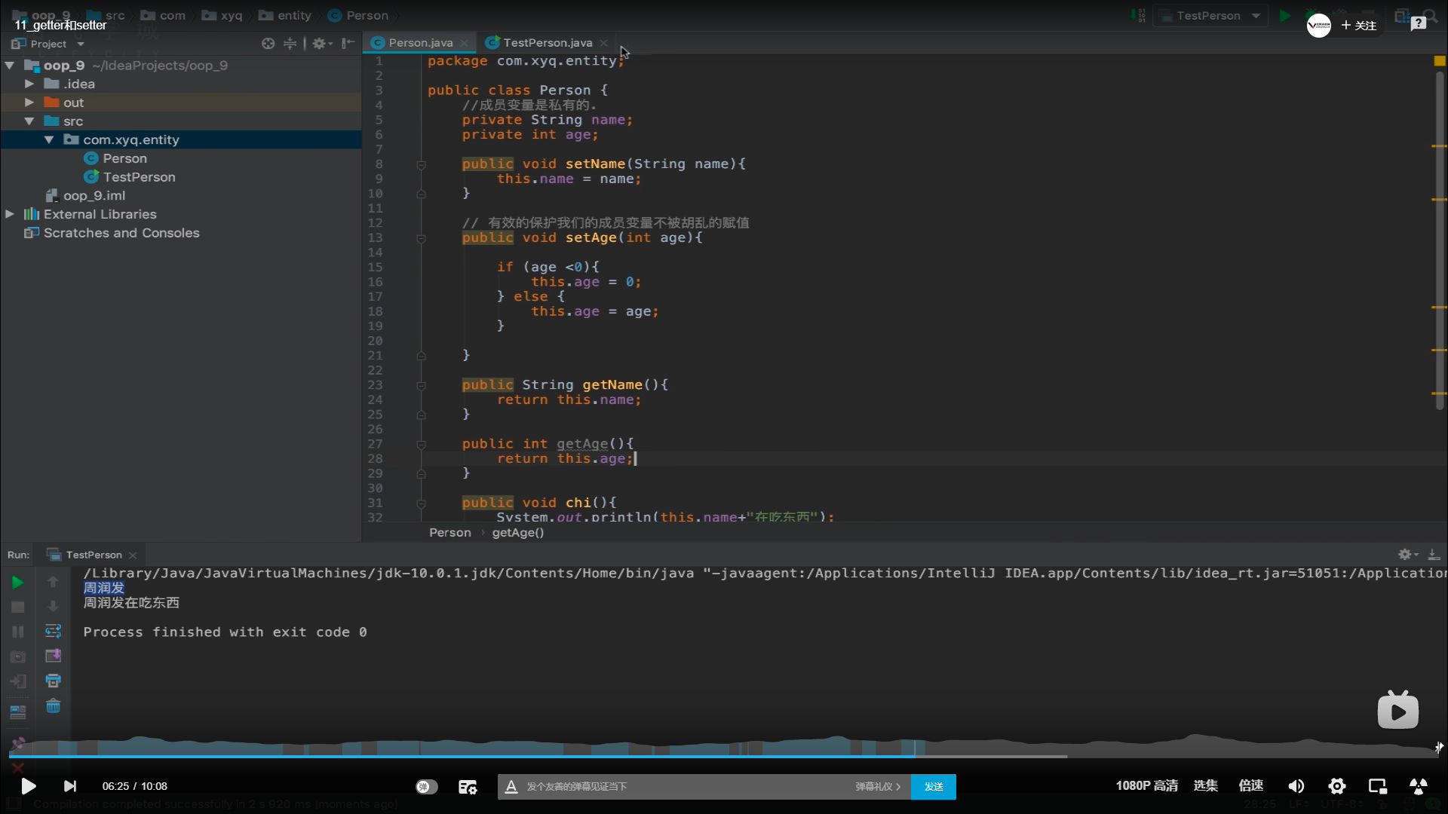Click the 关注 follow button
Viewport: 1448px width, 814px height.
(1359, 26)
